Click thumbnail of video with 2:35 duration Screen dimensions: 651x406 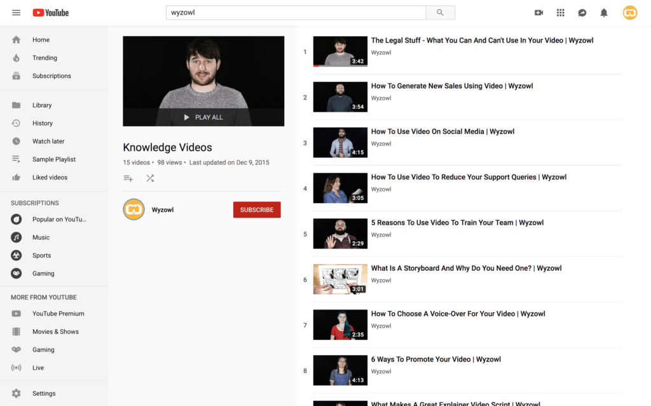[x=340, y=325]
